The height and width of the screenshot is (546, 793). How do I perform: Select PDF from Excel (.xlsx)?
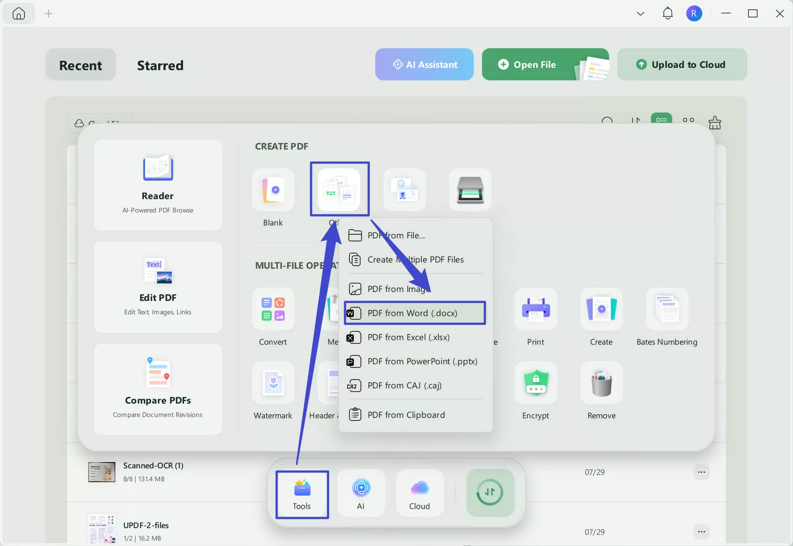[416, 337]
